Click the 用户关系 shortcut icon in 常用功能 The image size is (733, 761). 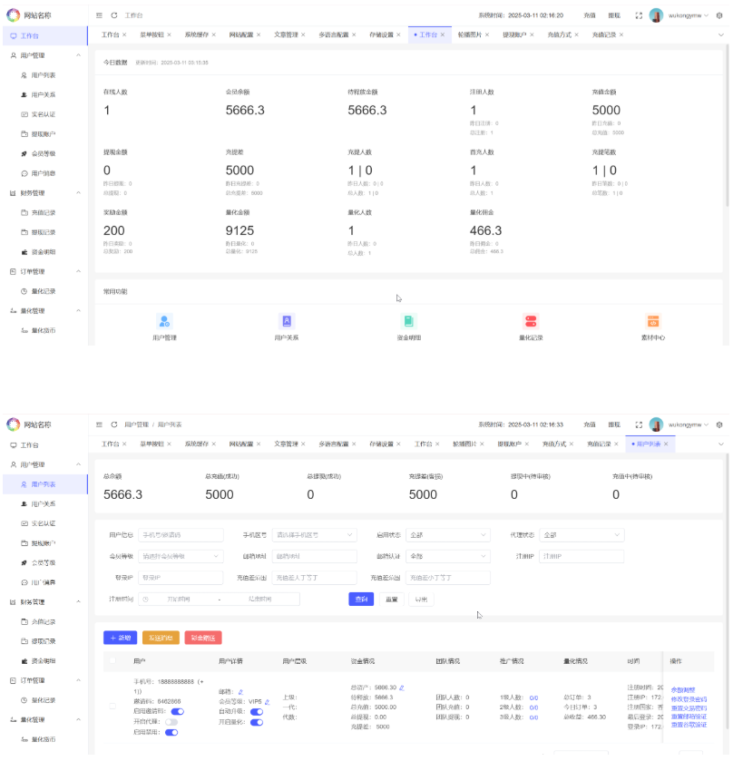(287, 321)
